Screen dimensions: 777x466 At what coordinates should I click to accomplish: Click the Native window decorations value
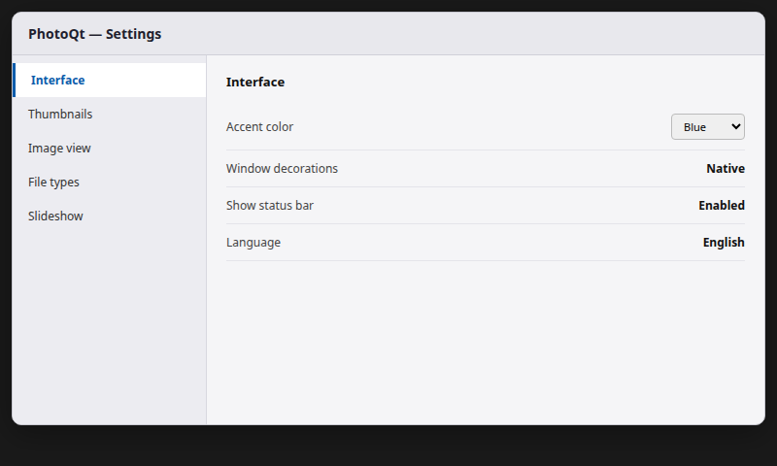(726, 169)
